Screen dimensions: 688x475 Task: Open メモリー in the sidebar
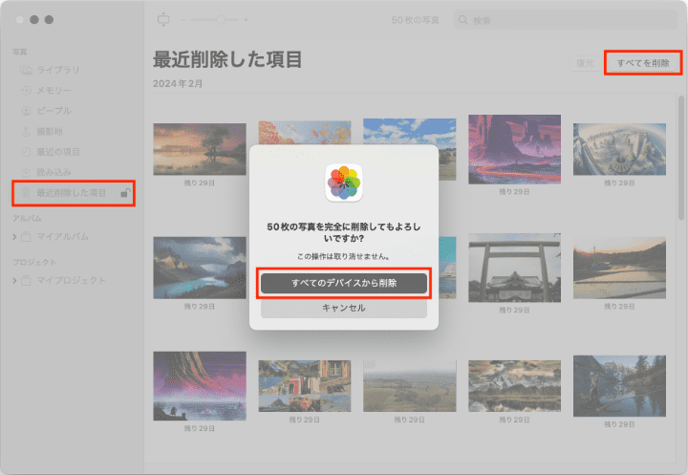pos(54,91)
